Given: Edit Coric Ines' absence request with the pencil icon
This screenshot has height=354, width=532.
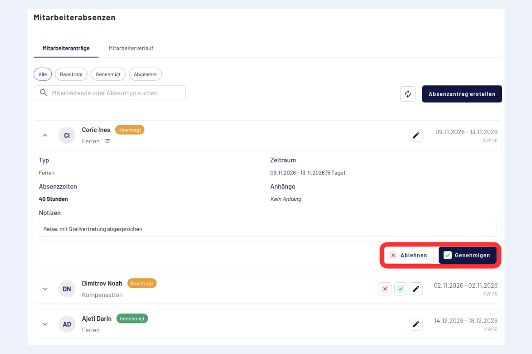Looking at the screenshot, I should pos(416,135).
